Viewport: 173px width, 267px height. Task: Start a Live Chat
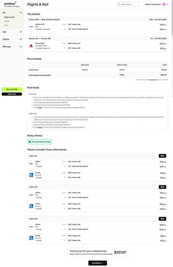(12, 89)
